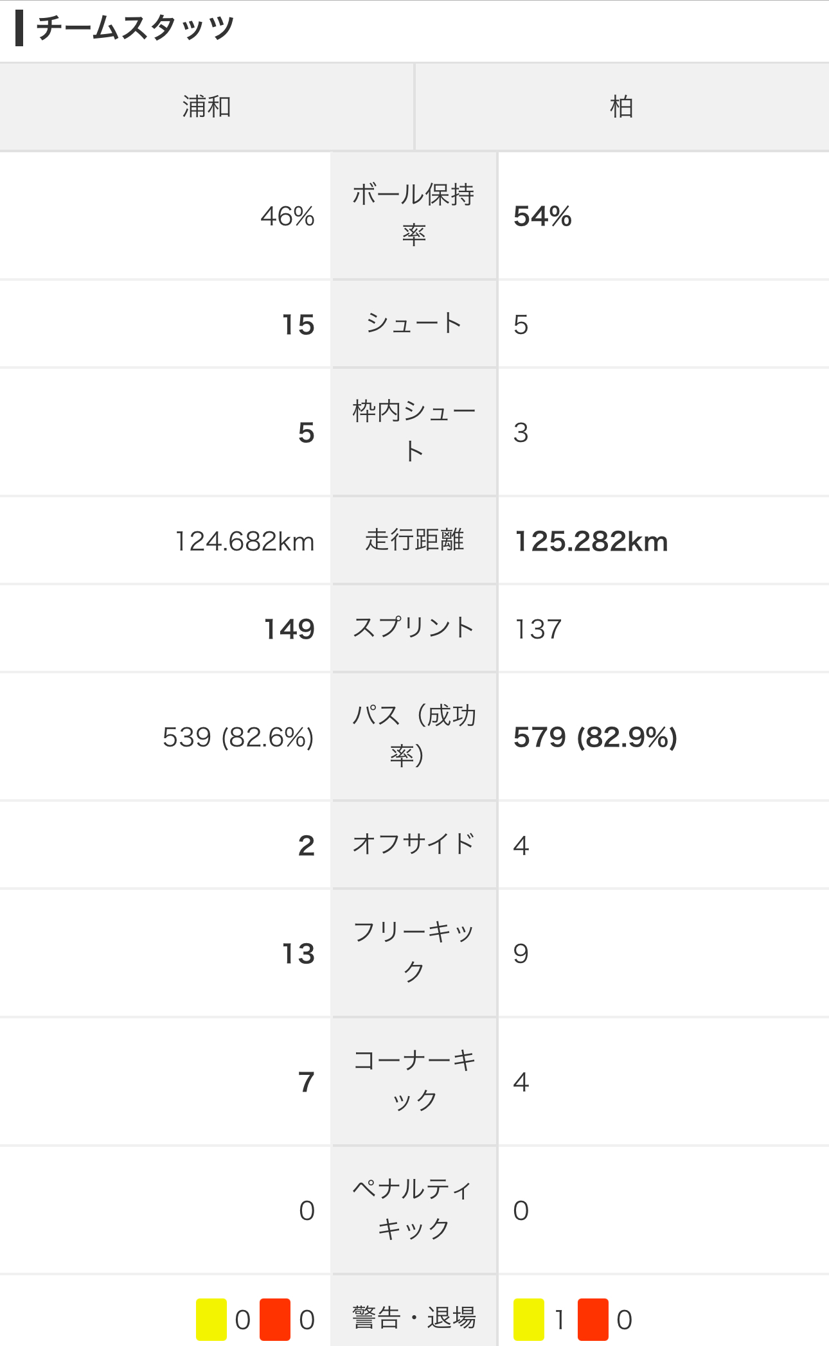Tap Kashiwa's 54% possession value

(542, 217)
